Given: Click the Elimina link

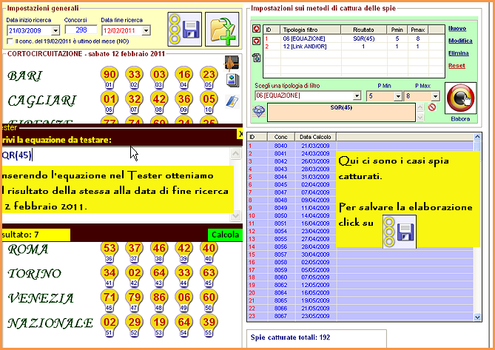Looking at the screenshot, I should point(459,53).
